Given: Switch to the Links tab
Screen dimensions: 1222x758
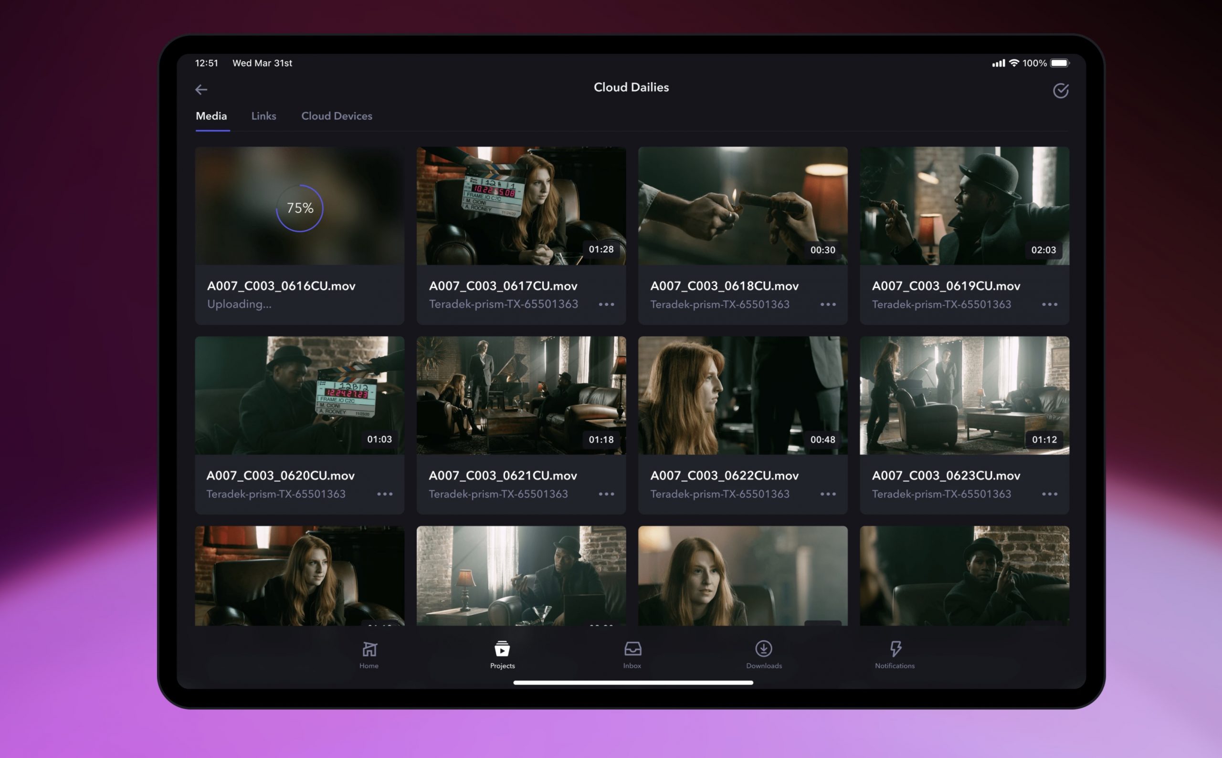Looking at the screenshot, I should point(263,116).
